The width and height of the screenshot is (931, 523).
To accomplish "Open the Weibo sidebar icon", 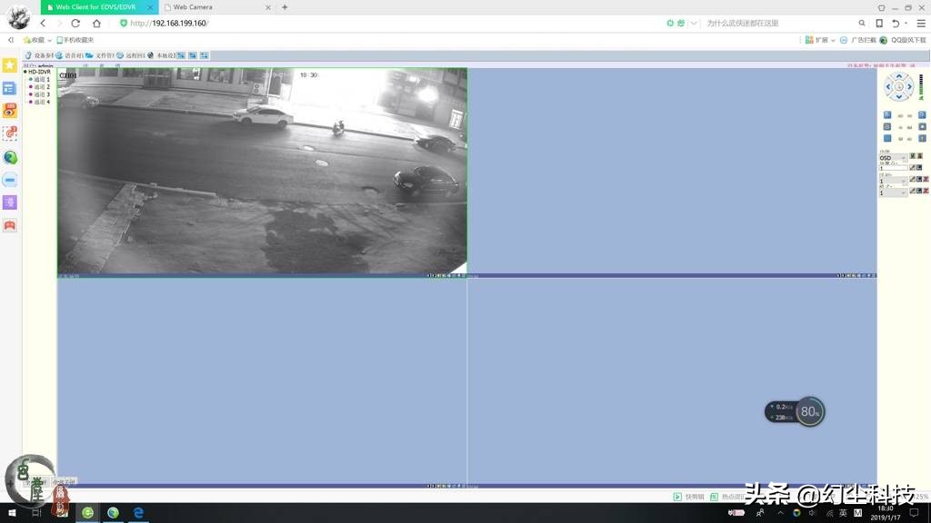I will tap(9, 111).
